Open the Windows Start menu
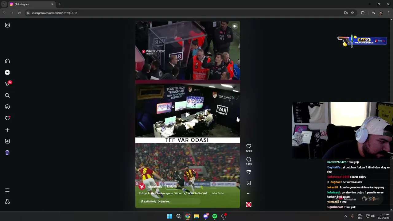Image resolution: width=393 pixels, height=221 pixels. 169,216
